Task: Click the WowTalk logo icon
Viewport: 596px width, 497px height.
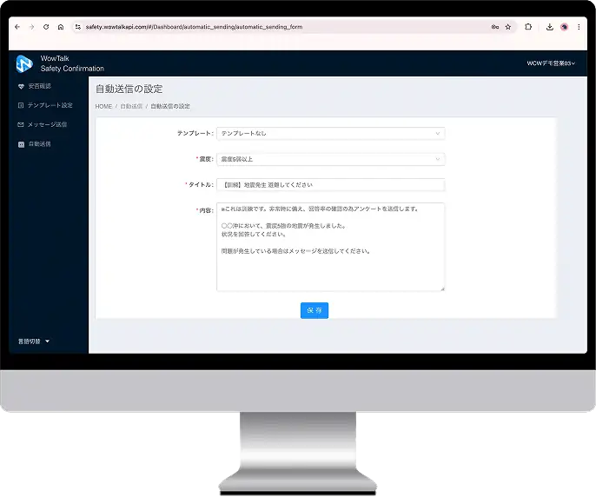Action: [x=24, y=63]
